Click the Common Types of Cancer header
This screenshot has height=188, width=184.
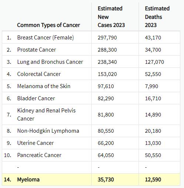pyautogui.click(x=48, y=25)
